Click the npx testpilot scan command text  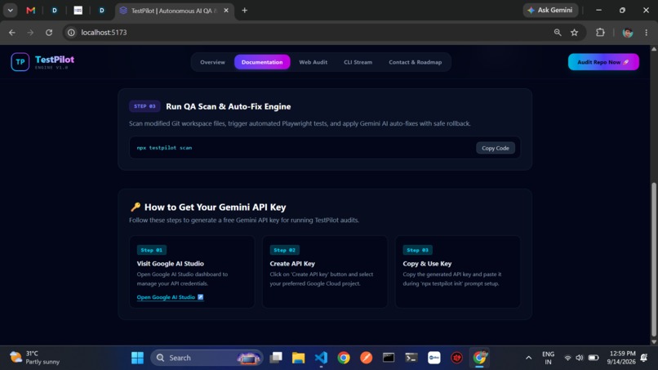pyautogui.click(x=165, y=147)
